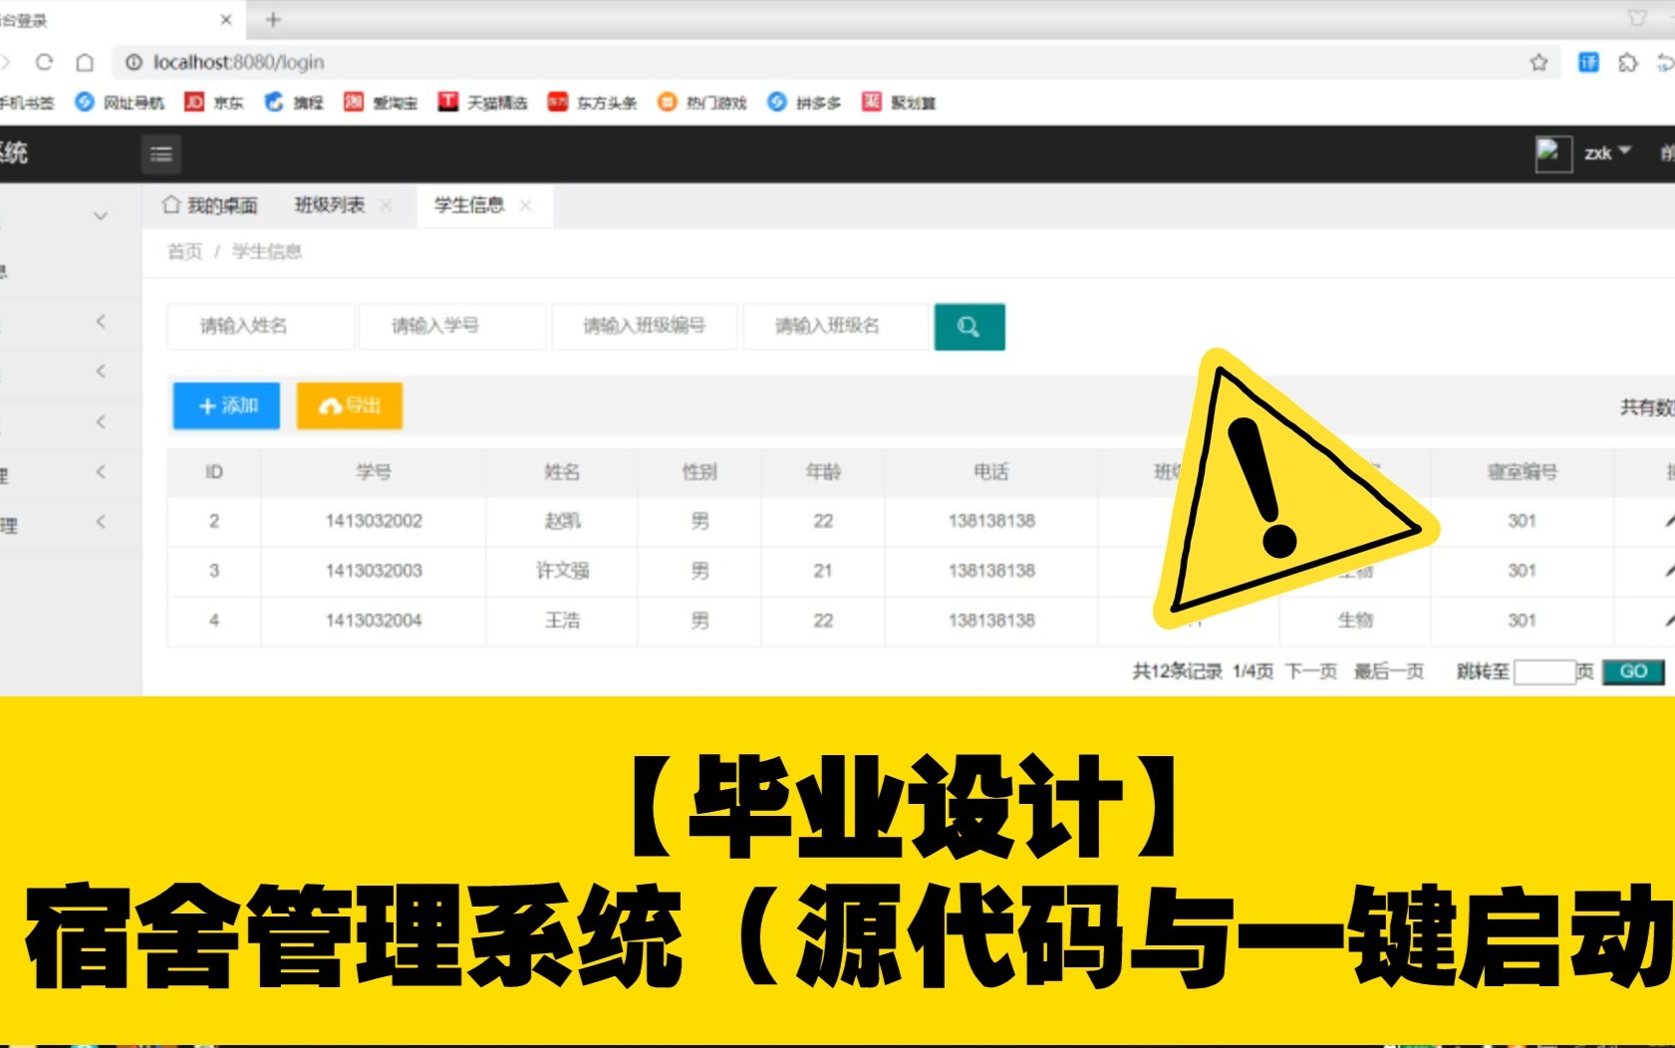This screenshot has height=1048, width=1675.
Task: Run the search with the magnifier button
Action: point(970,327)
